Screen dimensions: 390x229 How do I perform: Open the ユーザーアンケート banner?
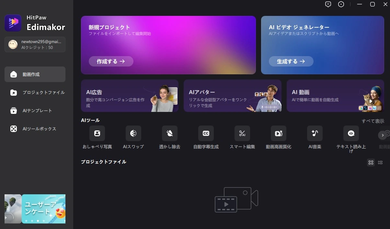click(44, 209)
